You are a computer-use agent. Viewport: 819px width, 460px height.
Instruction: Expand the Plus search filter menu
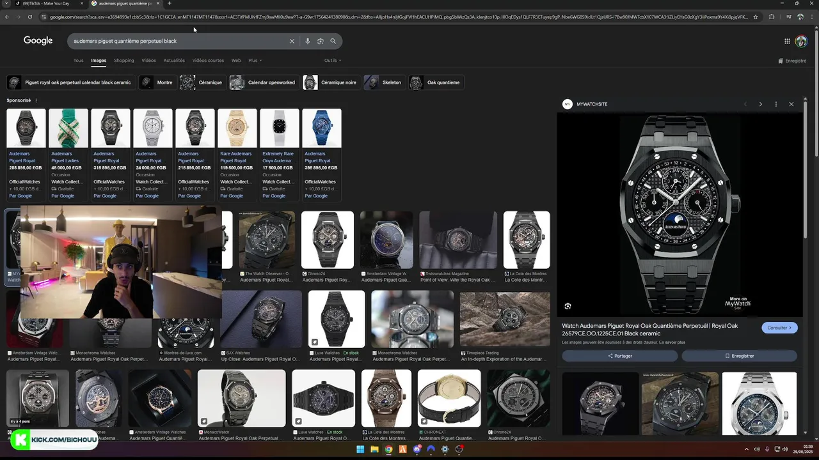(255, 60)
